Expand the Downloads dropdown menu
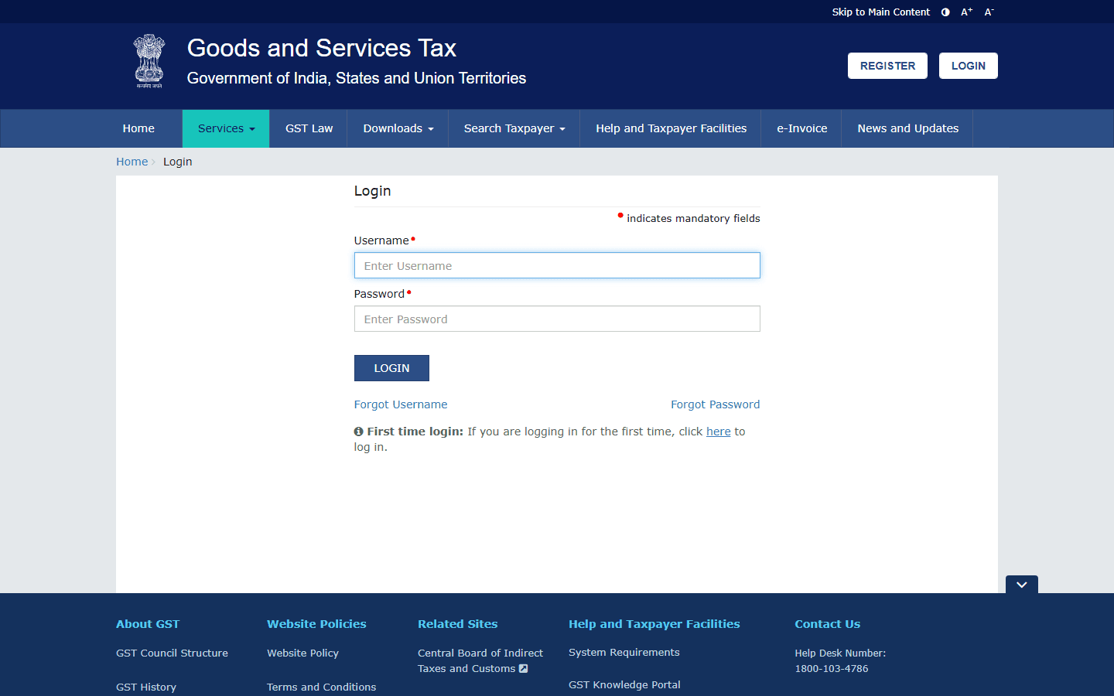This screenshot has width=1114, height=696. pos(398,128)
